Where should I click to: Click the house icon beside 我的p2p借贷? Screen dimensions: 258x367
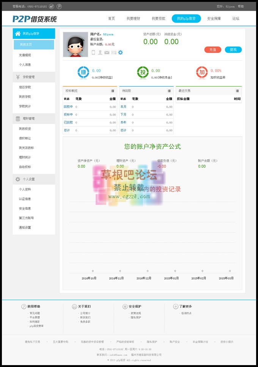18,33
